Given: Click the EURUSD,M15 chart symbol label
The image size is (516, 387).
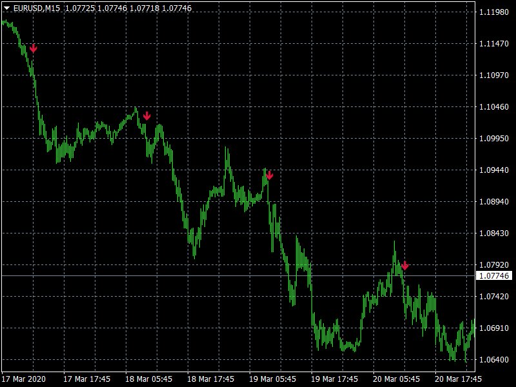Looking at the screenshot, I should coord(37,8).
